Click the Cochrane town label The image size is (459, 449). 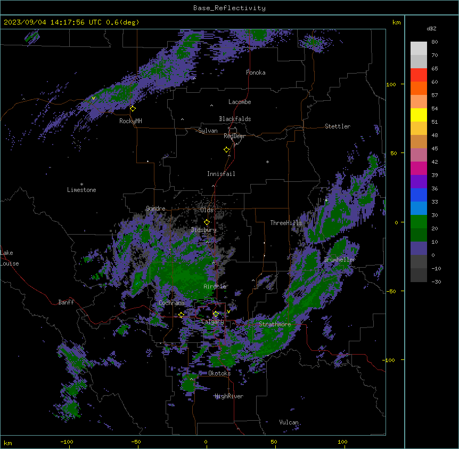pyautogui.click(x=171, y=303)
